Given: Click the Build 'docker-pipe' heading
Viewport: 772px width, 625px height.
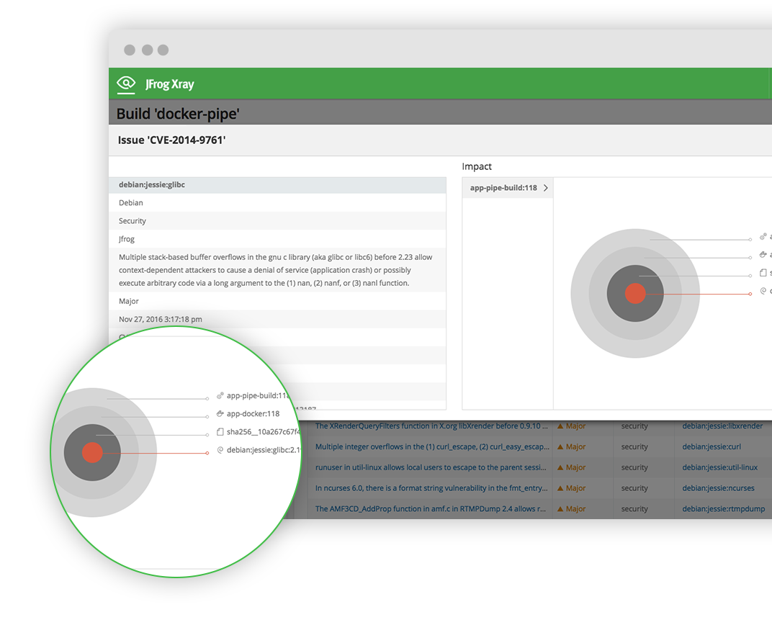Looking at the screenshot, I should [178, 114].
